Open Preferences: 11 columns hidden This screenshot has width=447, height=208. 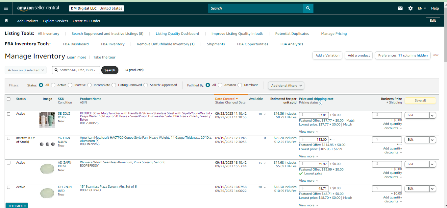point(403,56)
